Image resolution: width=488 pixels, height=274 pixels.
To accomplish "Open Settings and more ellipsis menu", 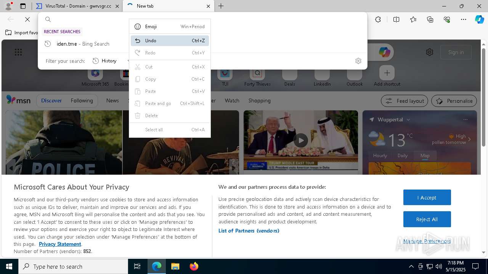I will tap(464, 19).
